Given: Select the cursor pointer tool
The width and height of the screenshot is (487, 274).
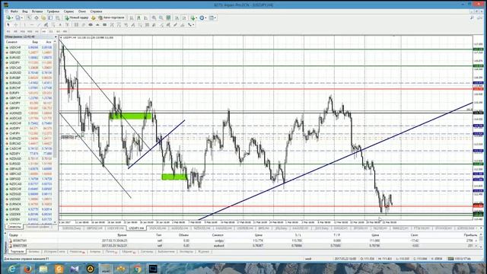Looking at the screenshot, I should point(8,24).
